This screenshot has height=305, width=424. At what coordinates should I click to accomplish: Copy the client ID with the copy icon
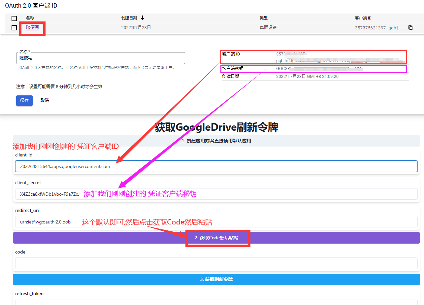tap(410, 28)
